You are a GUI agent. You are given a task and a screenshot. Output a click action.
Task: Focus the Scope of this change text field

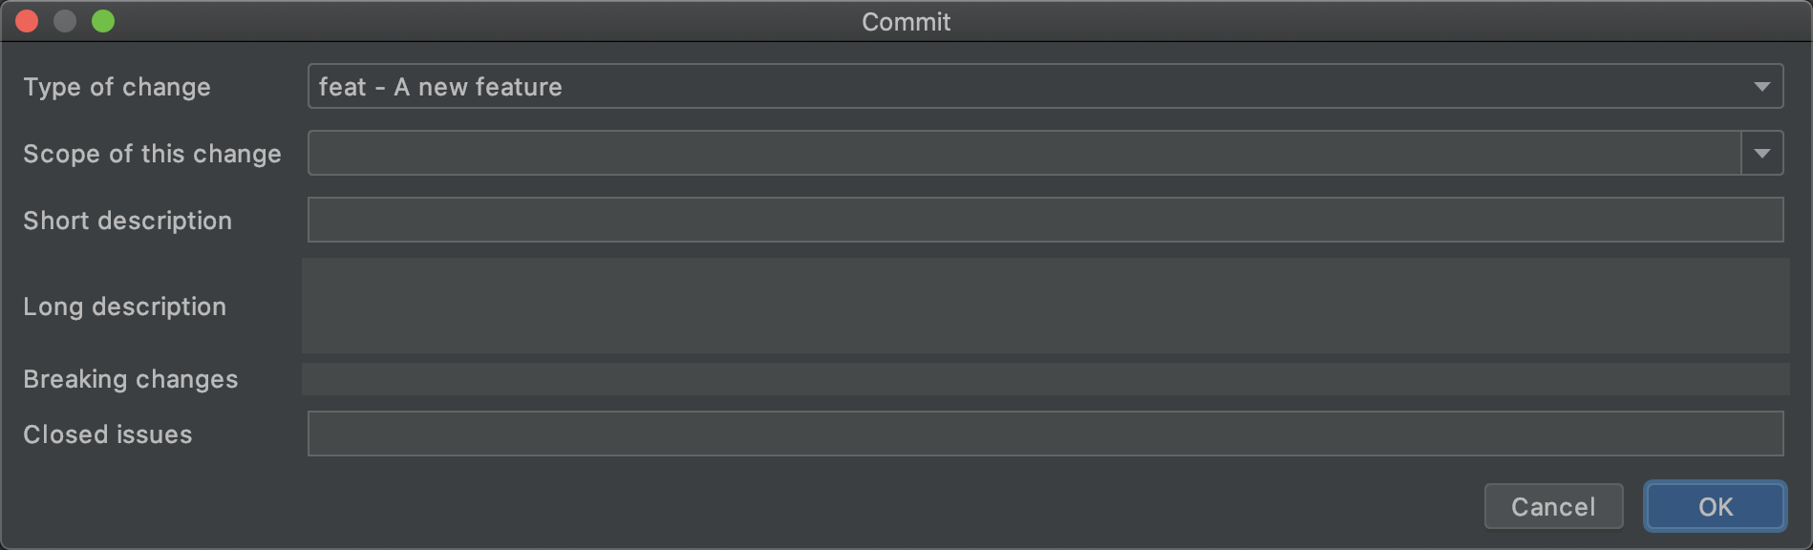point(1022,154)
